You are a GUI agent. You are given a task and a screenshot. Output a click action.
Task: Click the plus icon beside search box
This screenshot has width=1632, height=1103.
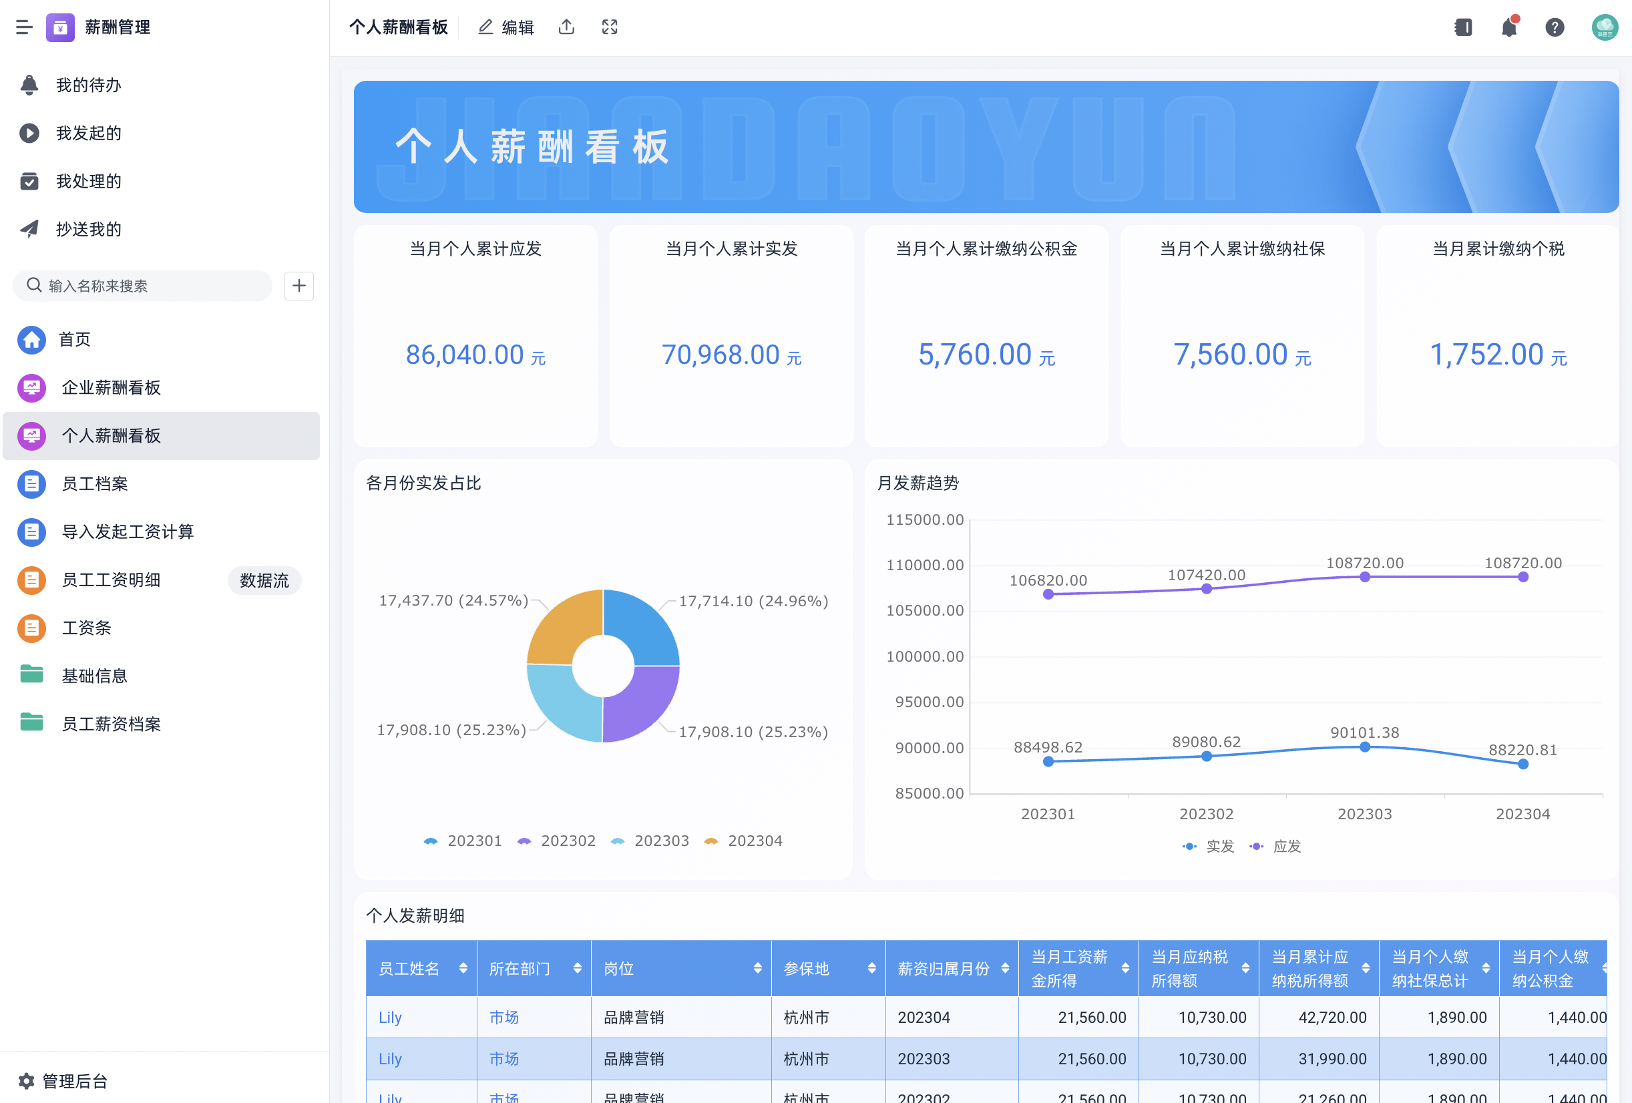(299, 286)
